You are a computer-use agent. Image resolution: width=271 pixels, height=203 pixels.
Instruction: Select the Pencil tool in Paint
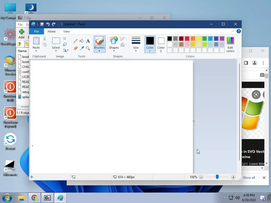pos(75,41)
